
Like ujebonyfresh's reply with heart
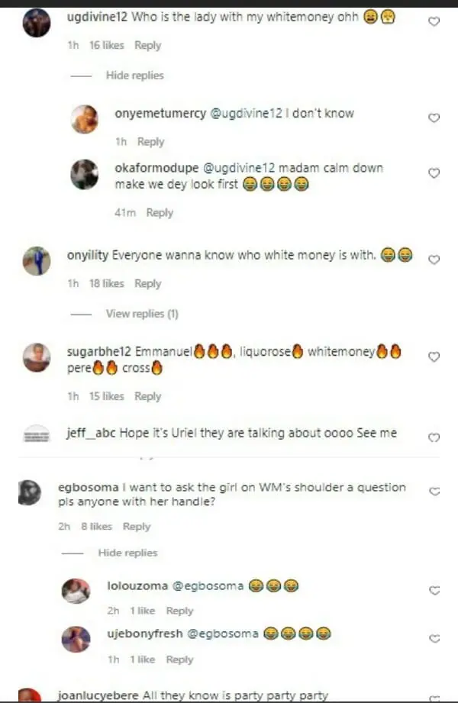pyautogui.click(x=434, y=638)
